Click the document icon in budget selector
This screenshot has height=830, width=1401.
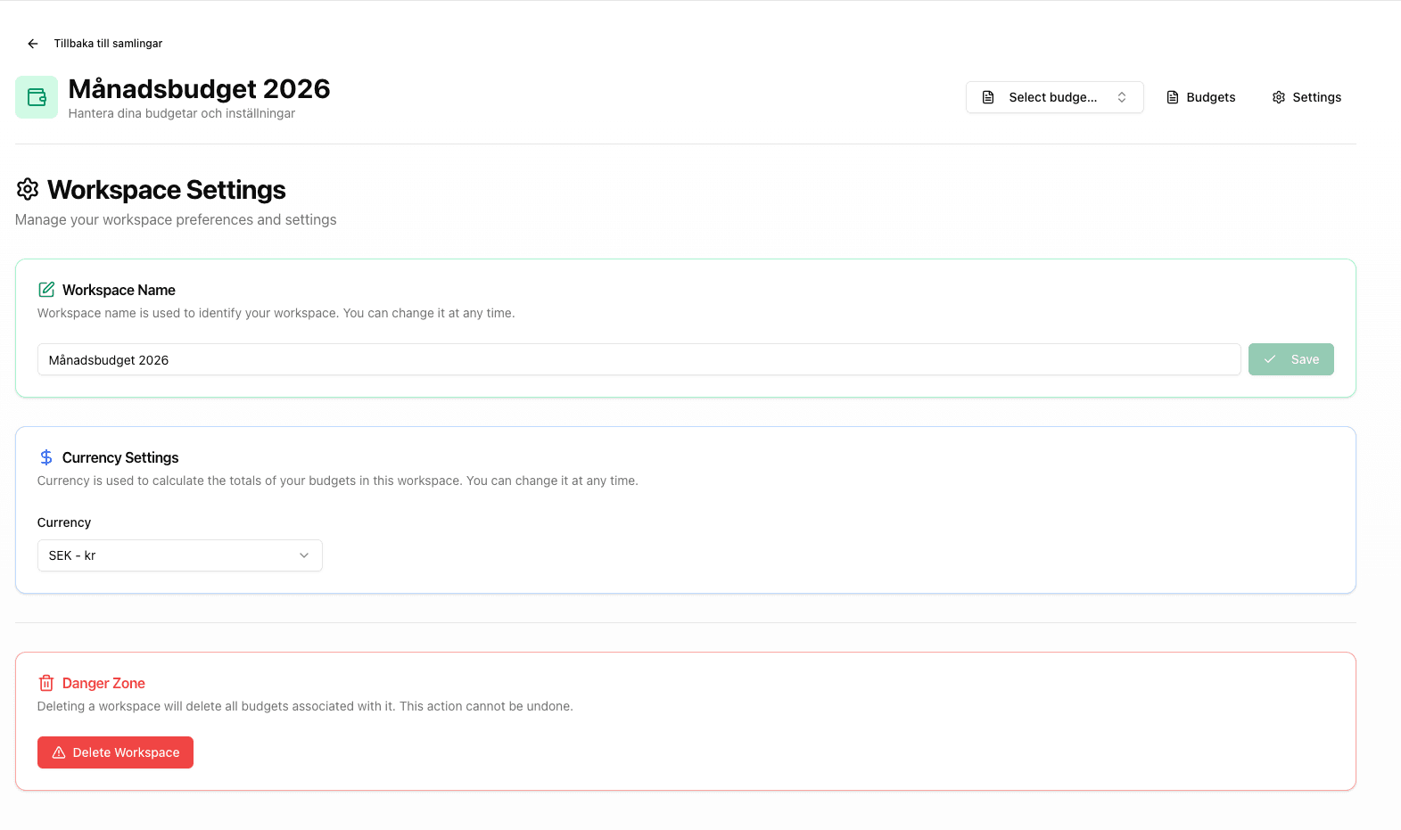pyautogui.click(x=988, y=97)
